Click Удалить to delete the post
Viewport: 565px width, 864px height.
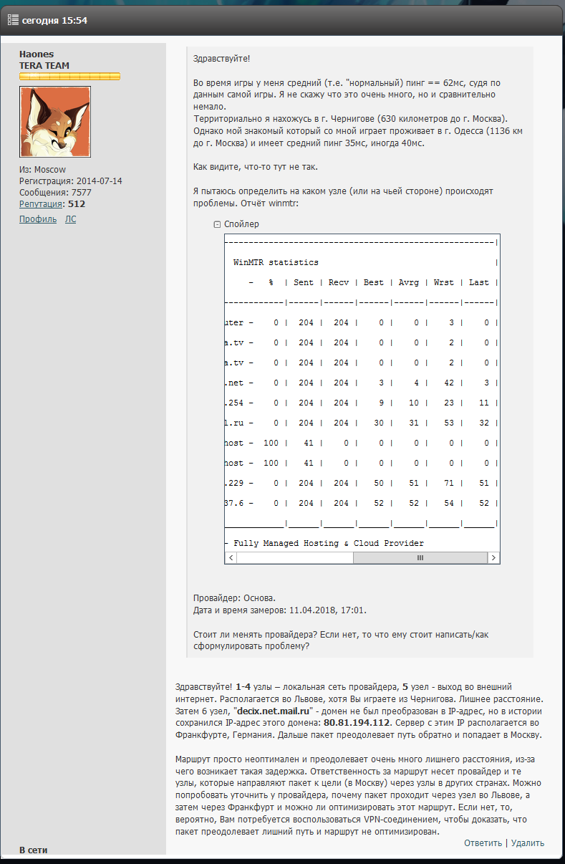pos(528,843)
